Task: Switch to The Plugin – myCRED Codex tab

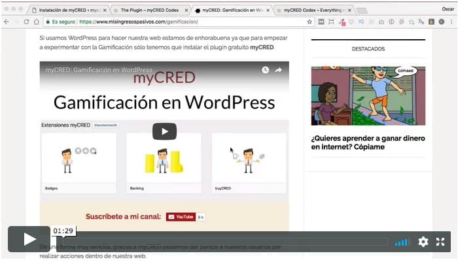Action: click(x=150, y=10)
